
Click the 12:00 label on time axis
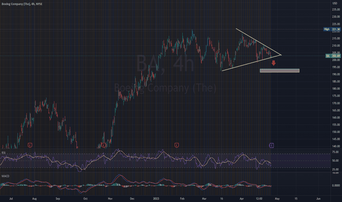point(259,199)
